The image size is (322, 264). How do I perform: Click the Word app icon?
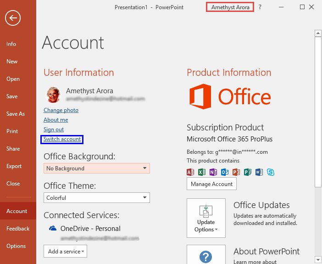pyautogui.click(x=259, y=172)
